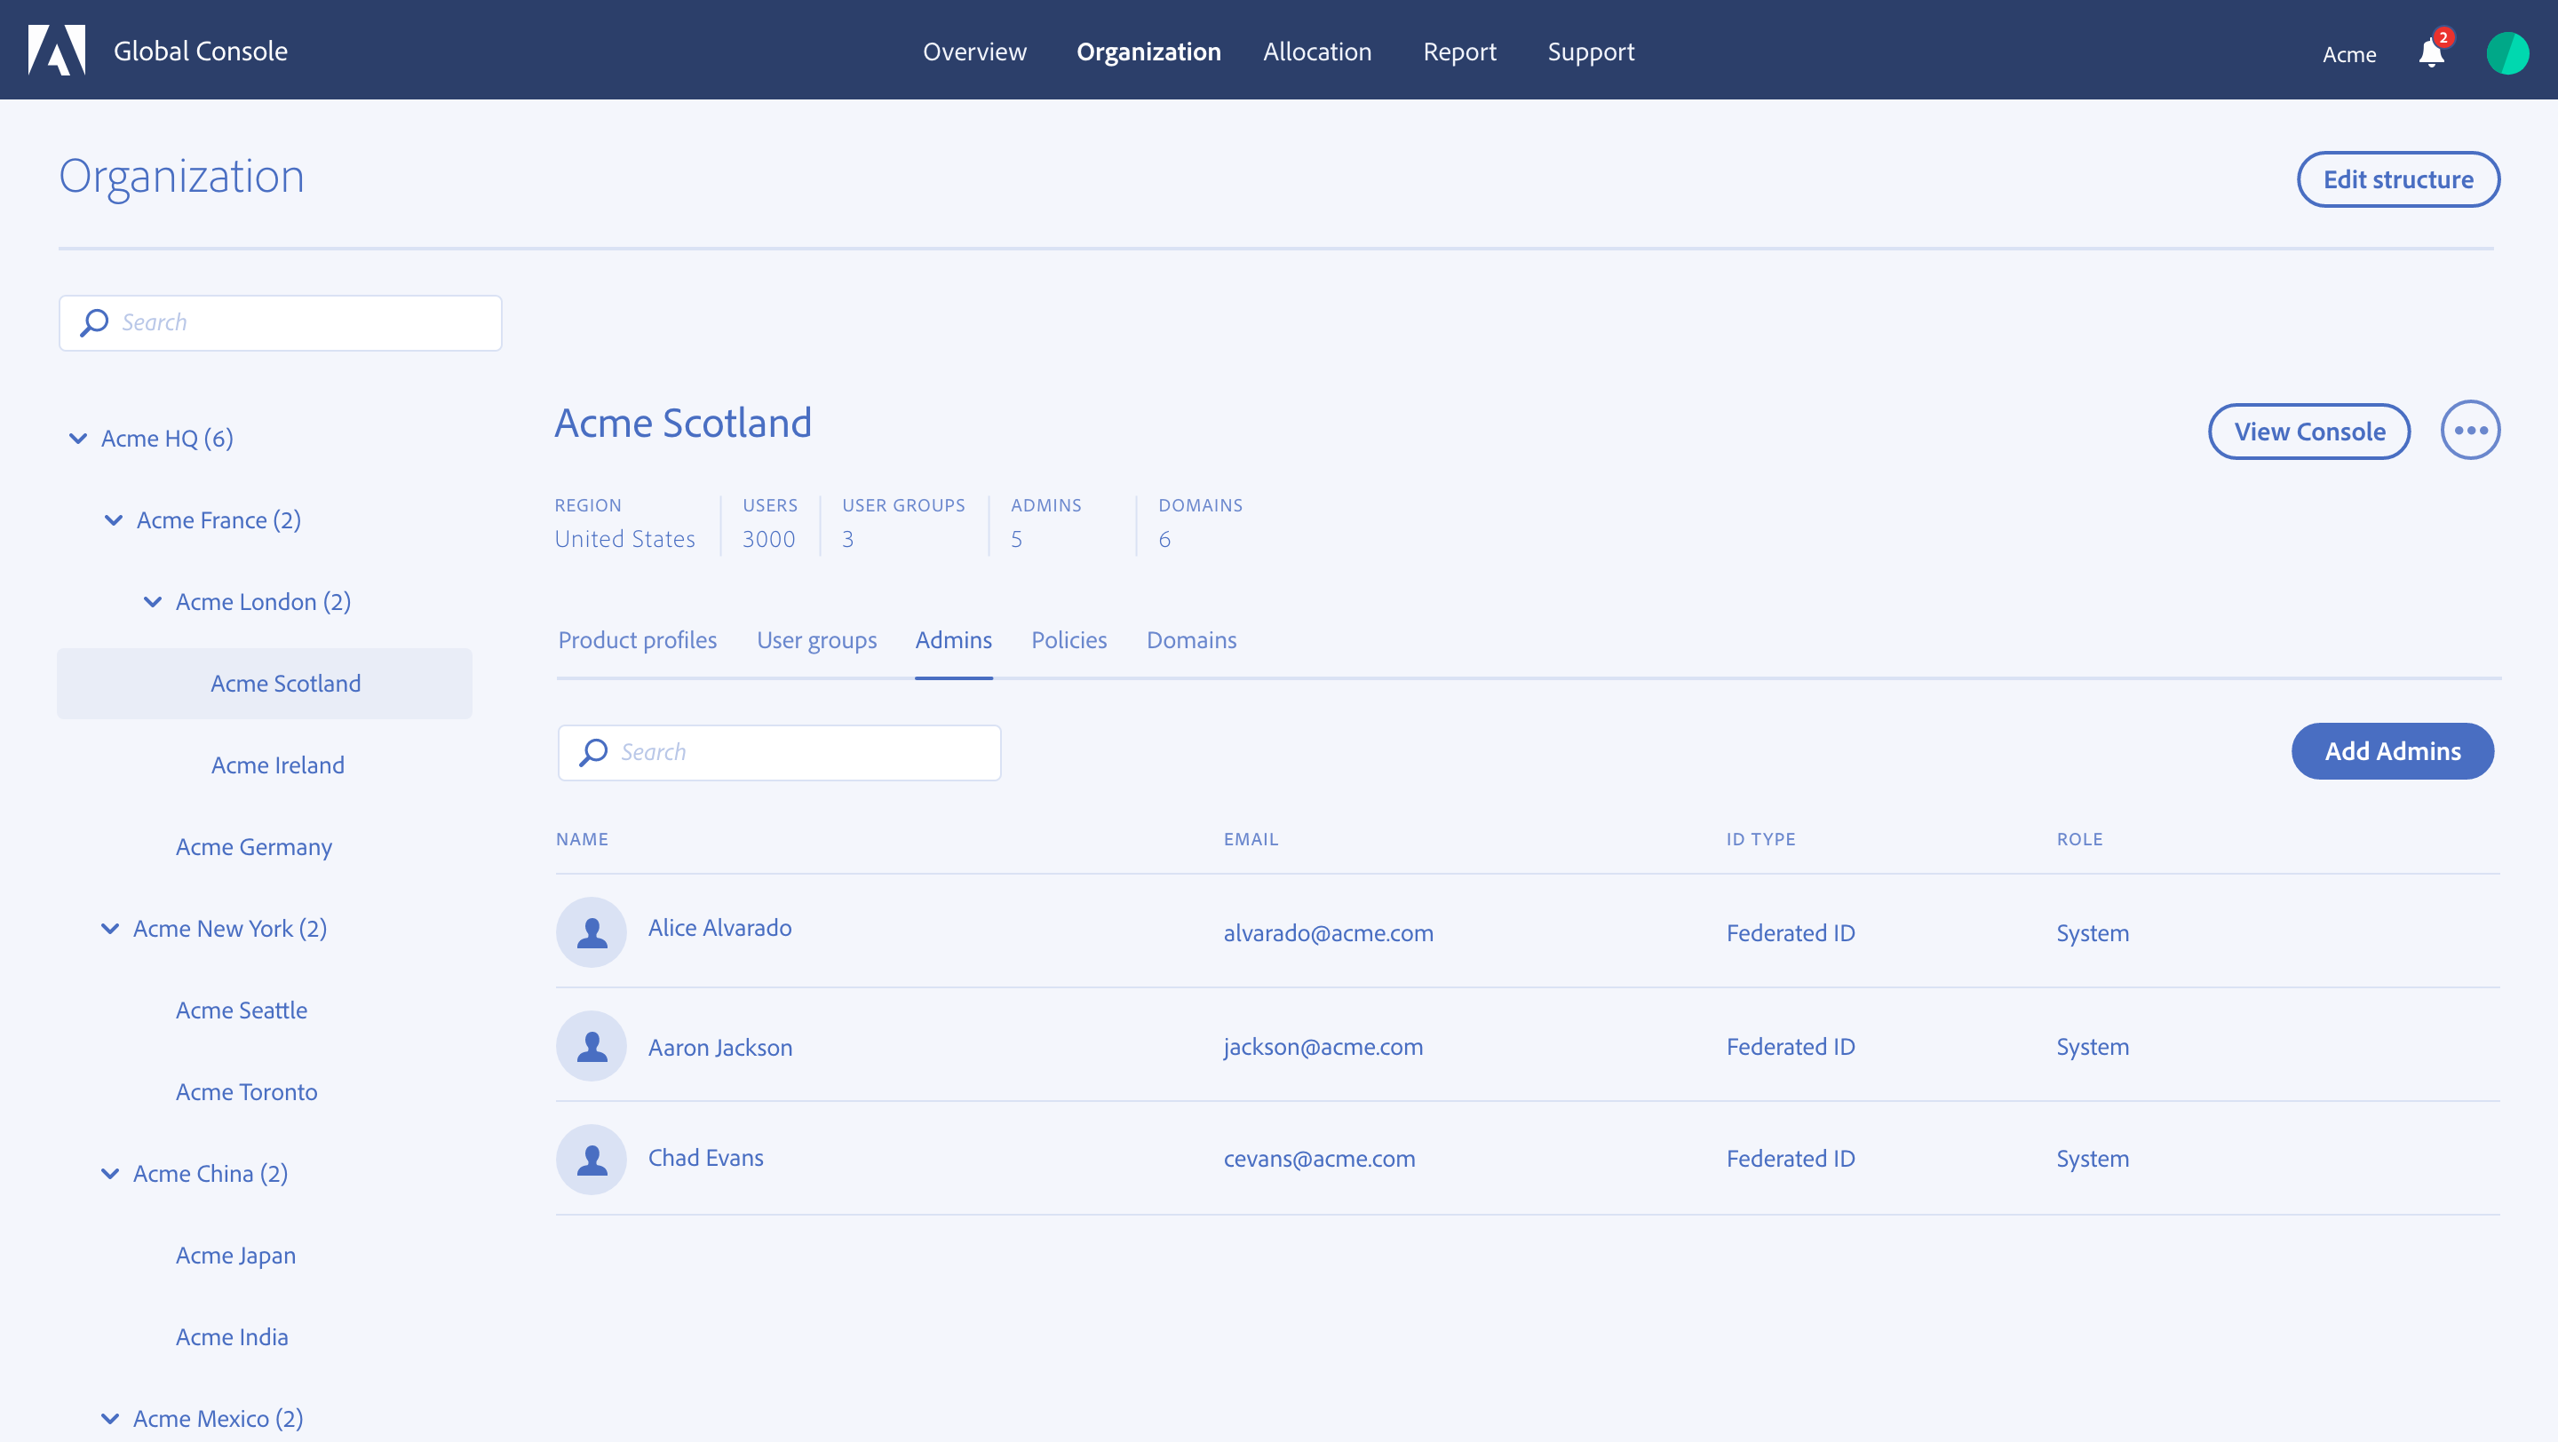The width and height of the screenshot is (2558, 1442).
Task: Click the System role for Alice Alvarado
Action: click(x=2093, y=933)
